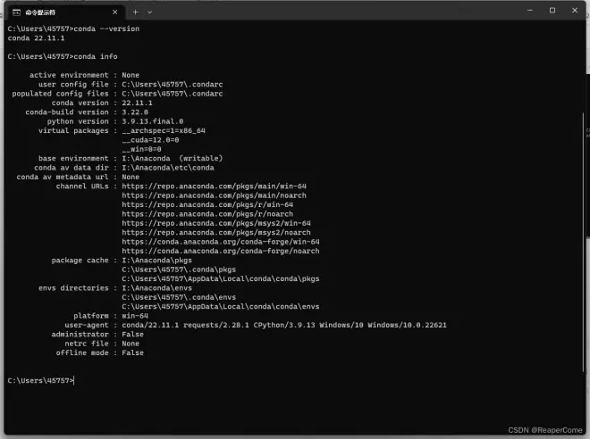Click base environment I:\Anaconda (writable)
The width and height of the screenshot is (590, 439).
(173, 159)
